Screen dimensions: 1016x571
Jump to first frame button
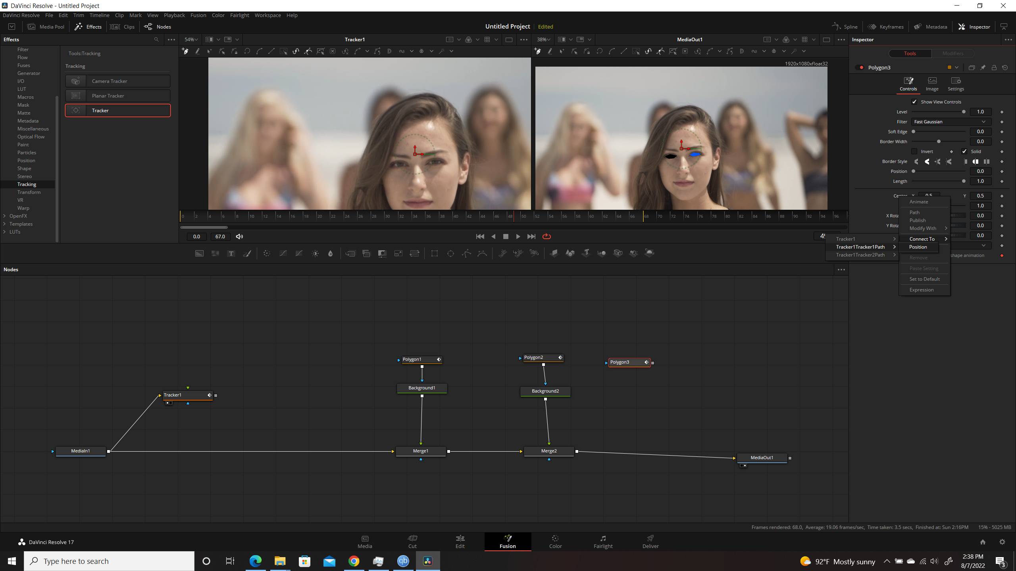(x=480, y=236)
